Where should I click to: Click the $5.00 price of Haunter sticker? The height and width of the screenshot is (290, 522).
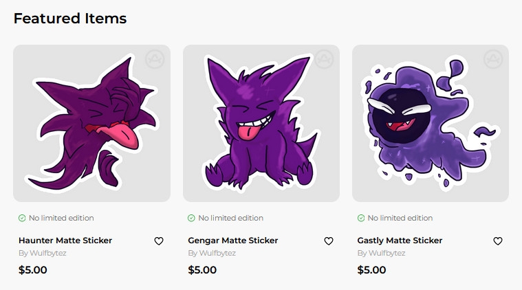33,270
